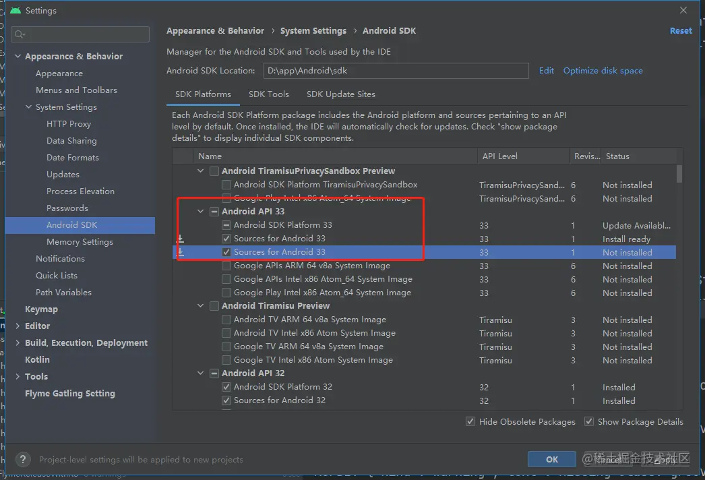Image resolution: width=705 pixels, height=480 pixels.
Task: Toggle Hide Obsolete Packages checkbox
Action: 470,421
